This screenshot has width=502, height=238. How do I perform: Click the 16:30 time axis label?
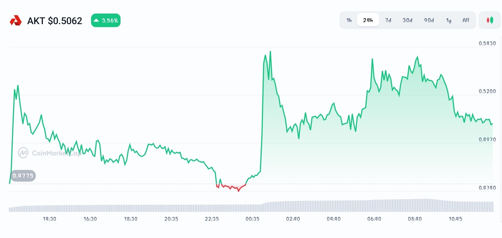90,219
